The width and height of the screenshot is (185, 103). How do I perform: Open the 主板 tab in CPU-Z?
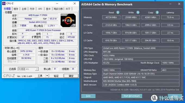(24, 9)
